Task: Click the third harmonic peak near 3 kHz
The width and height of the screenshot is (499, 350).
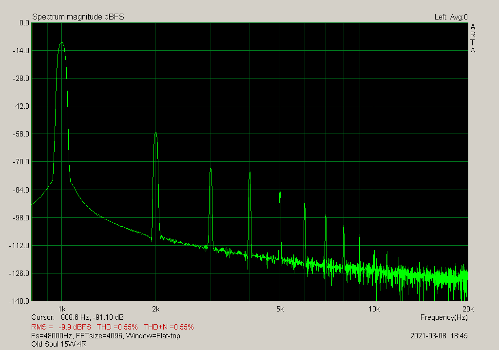Action: point(211,169)
